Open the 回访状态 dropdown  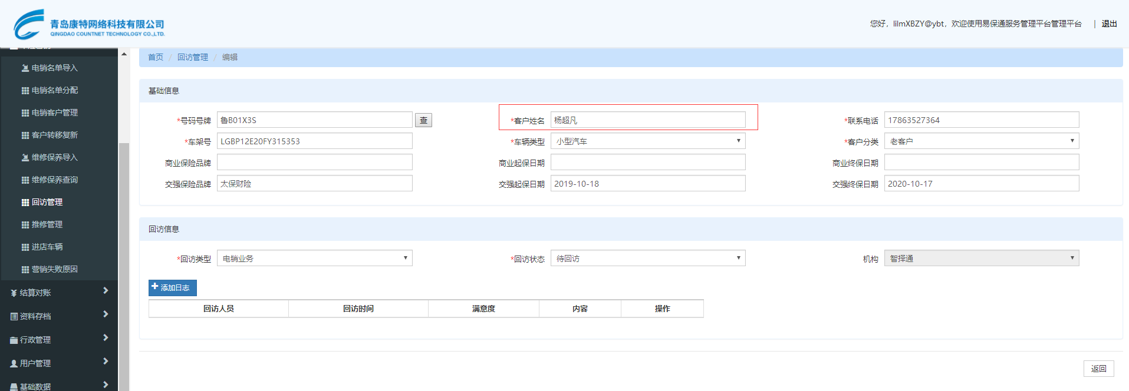click(648, 258)
